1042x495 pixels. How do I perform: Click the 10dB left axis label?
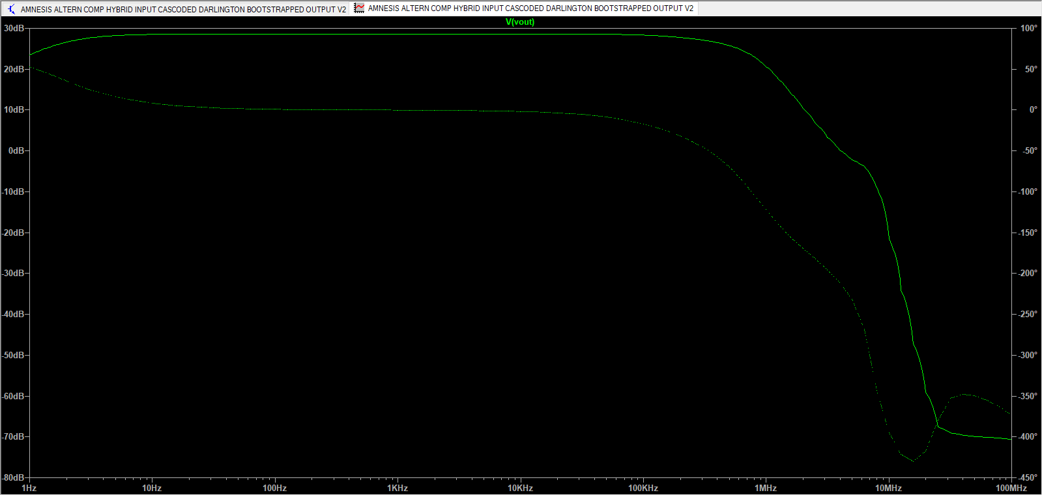pos(14,109)
